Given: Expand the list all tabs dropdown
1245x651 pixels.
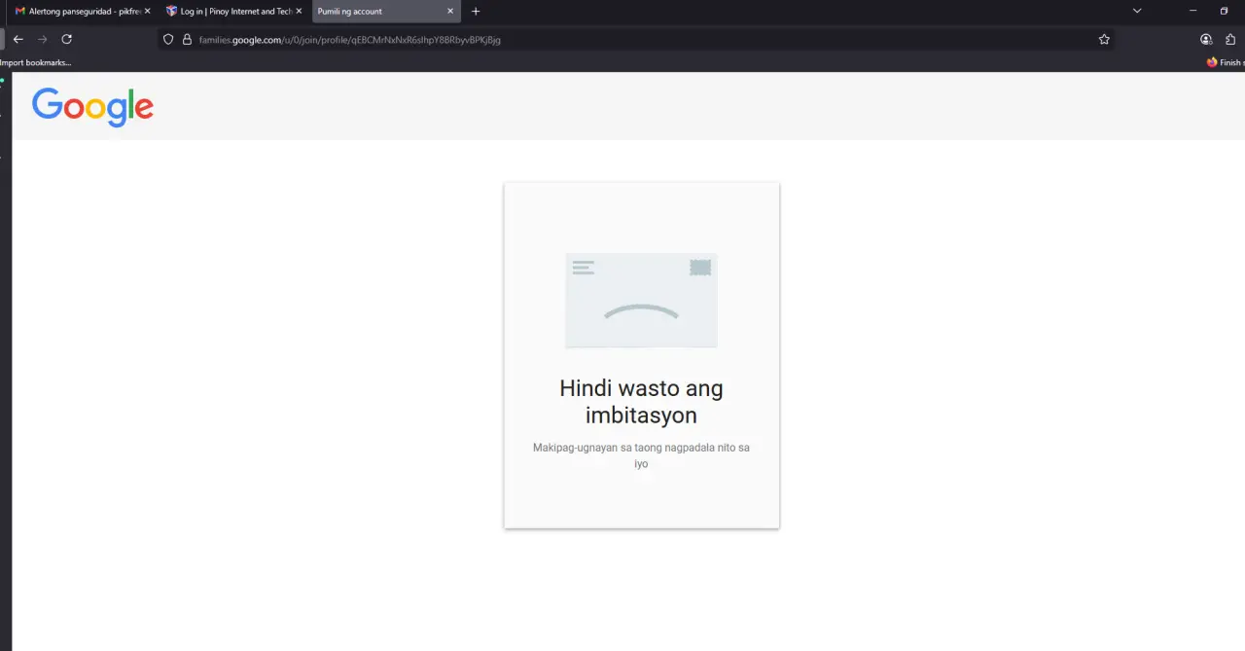Looking at the screenshot, I should (x=1137, y=11).
